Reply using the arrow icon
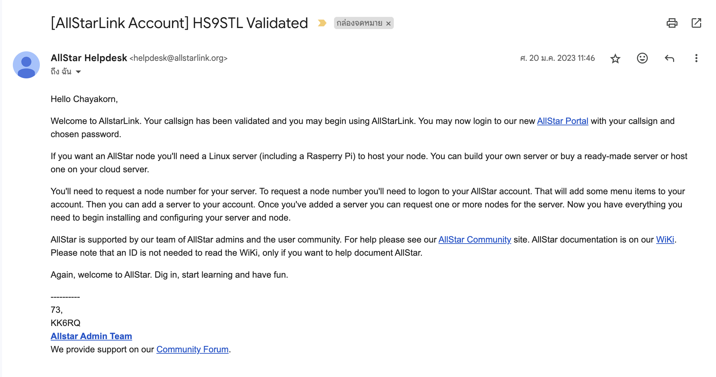 click(669, 58)
